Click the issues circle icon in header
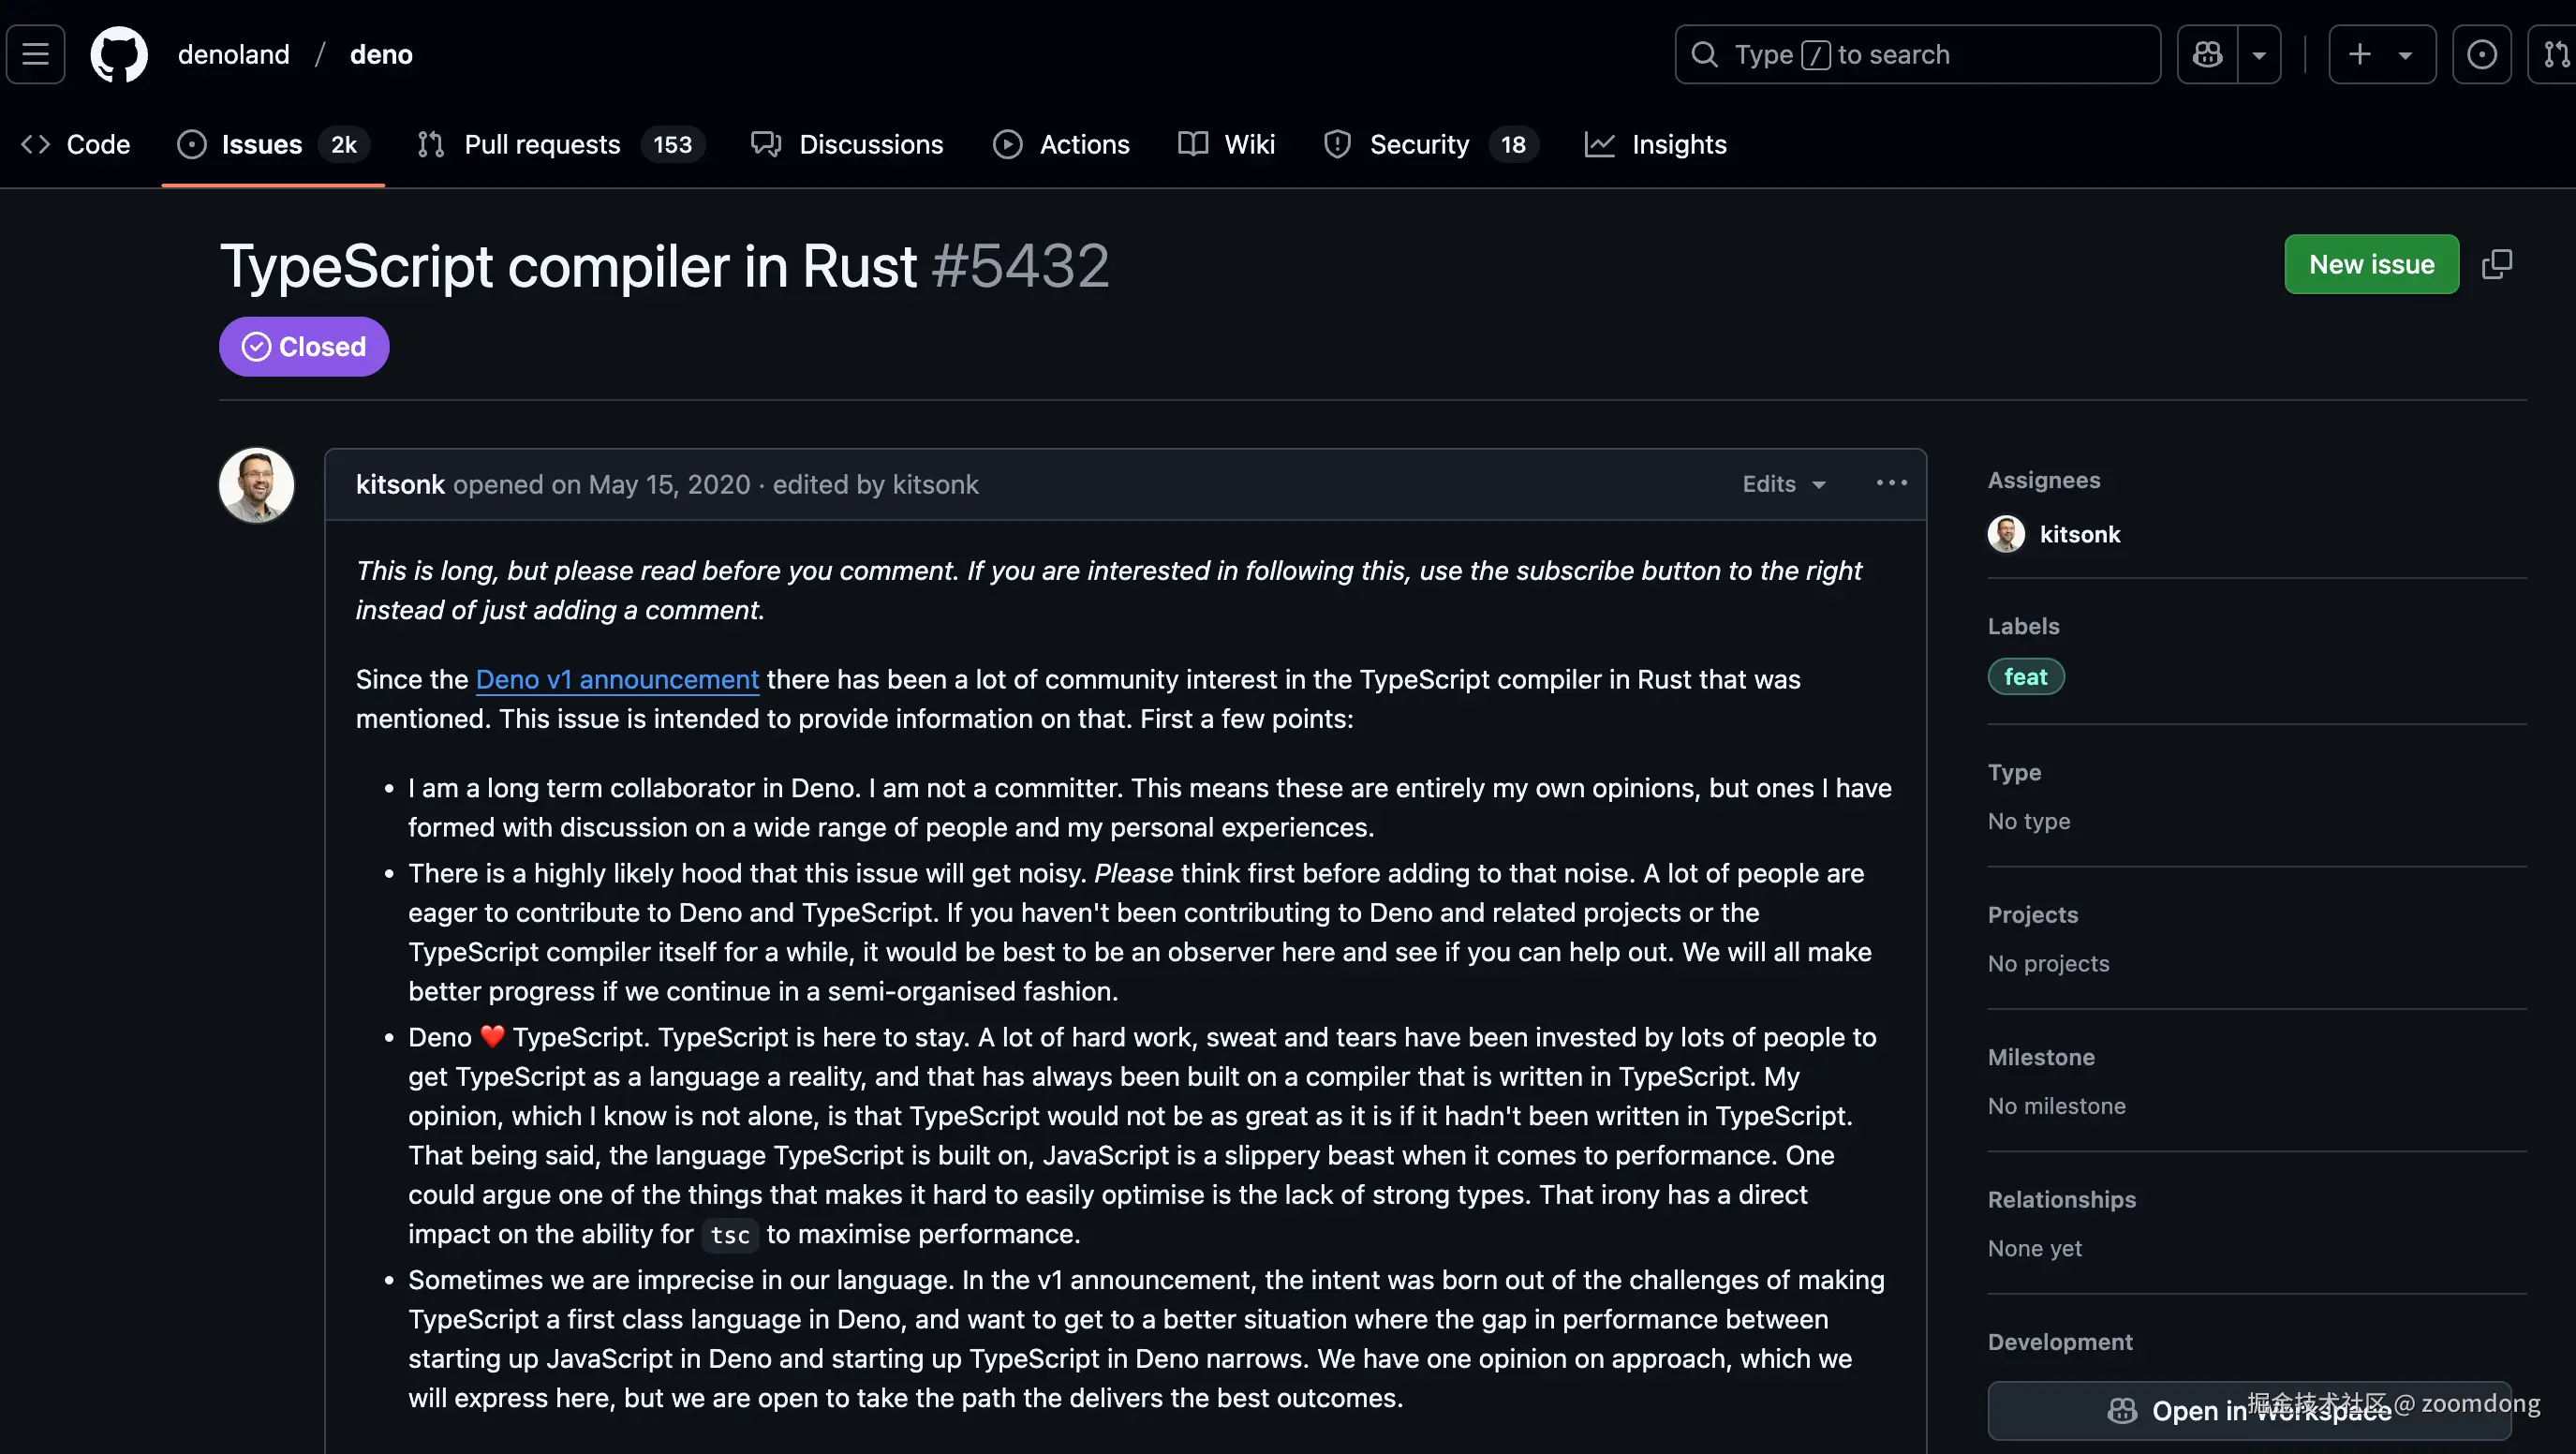This screenshot has width=2576, height=1454. tap(2481, 54)
